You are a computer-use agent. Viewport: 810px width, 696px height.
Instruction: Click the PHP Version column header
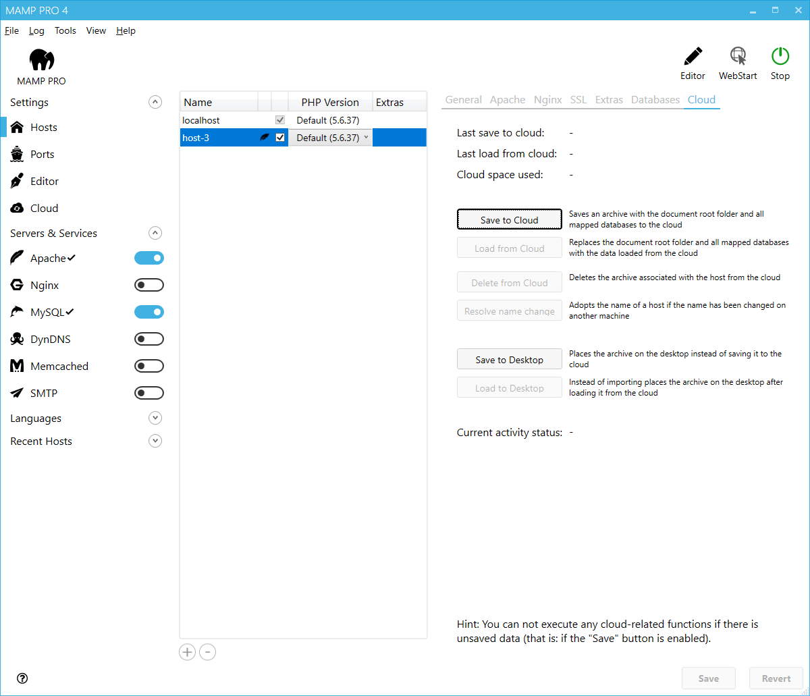click(x=330, y=103)
